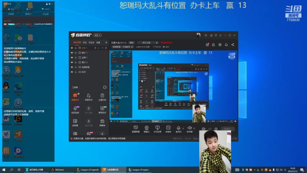Click the toolbox more-options circle button
Image resolution: width=307 pixels, height=173 pixels.
tap(104, 87)
